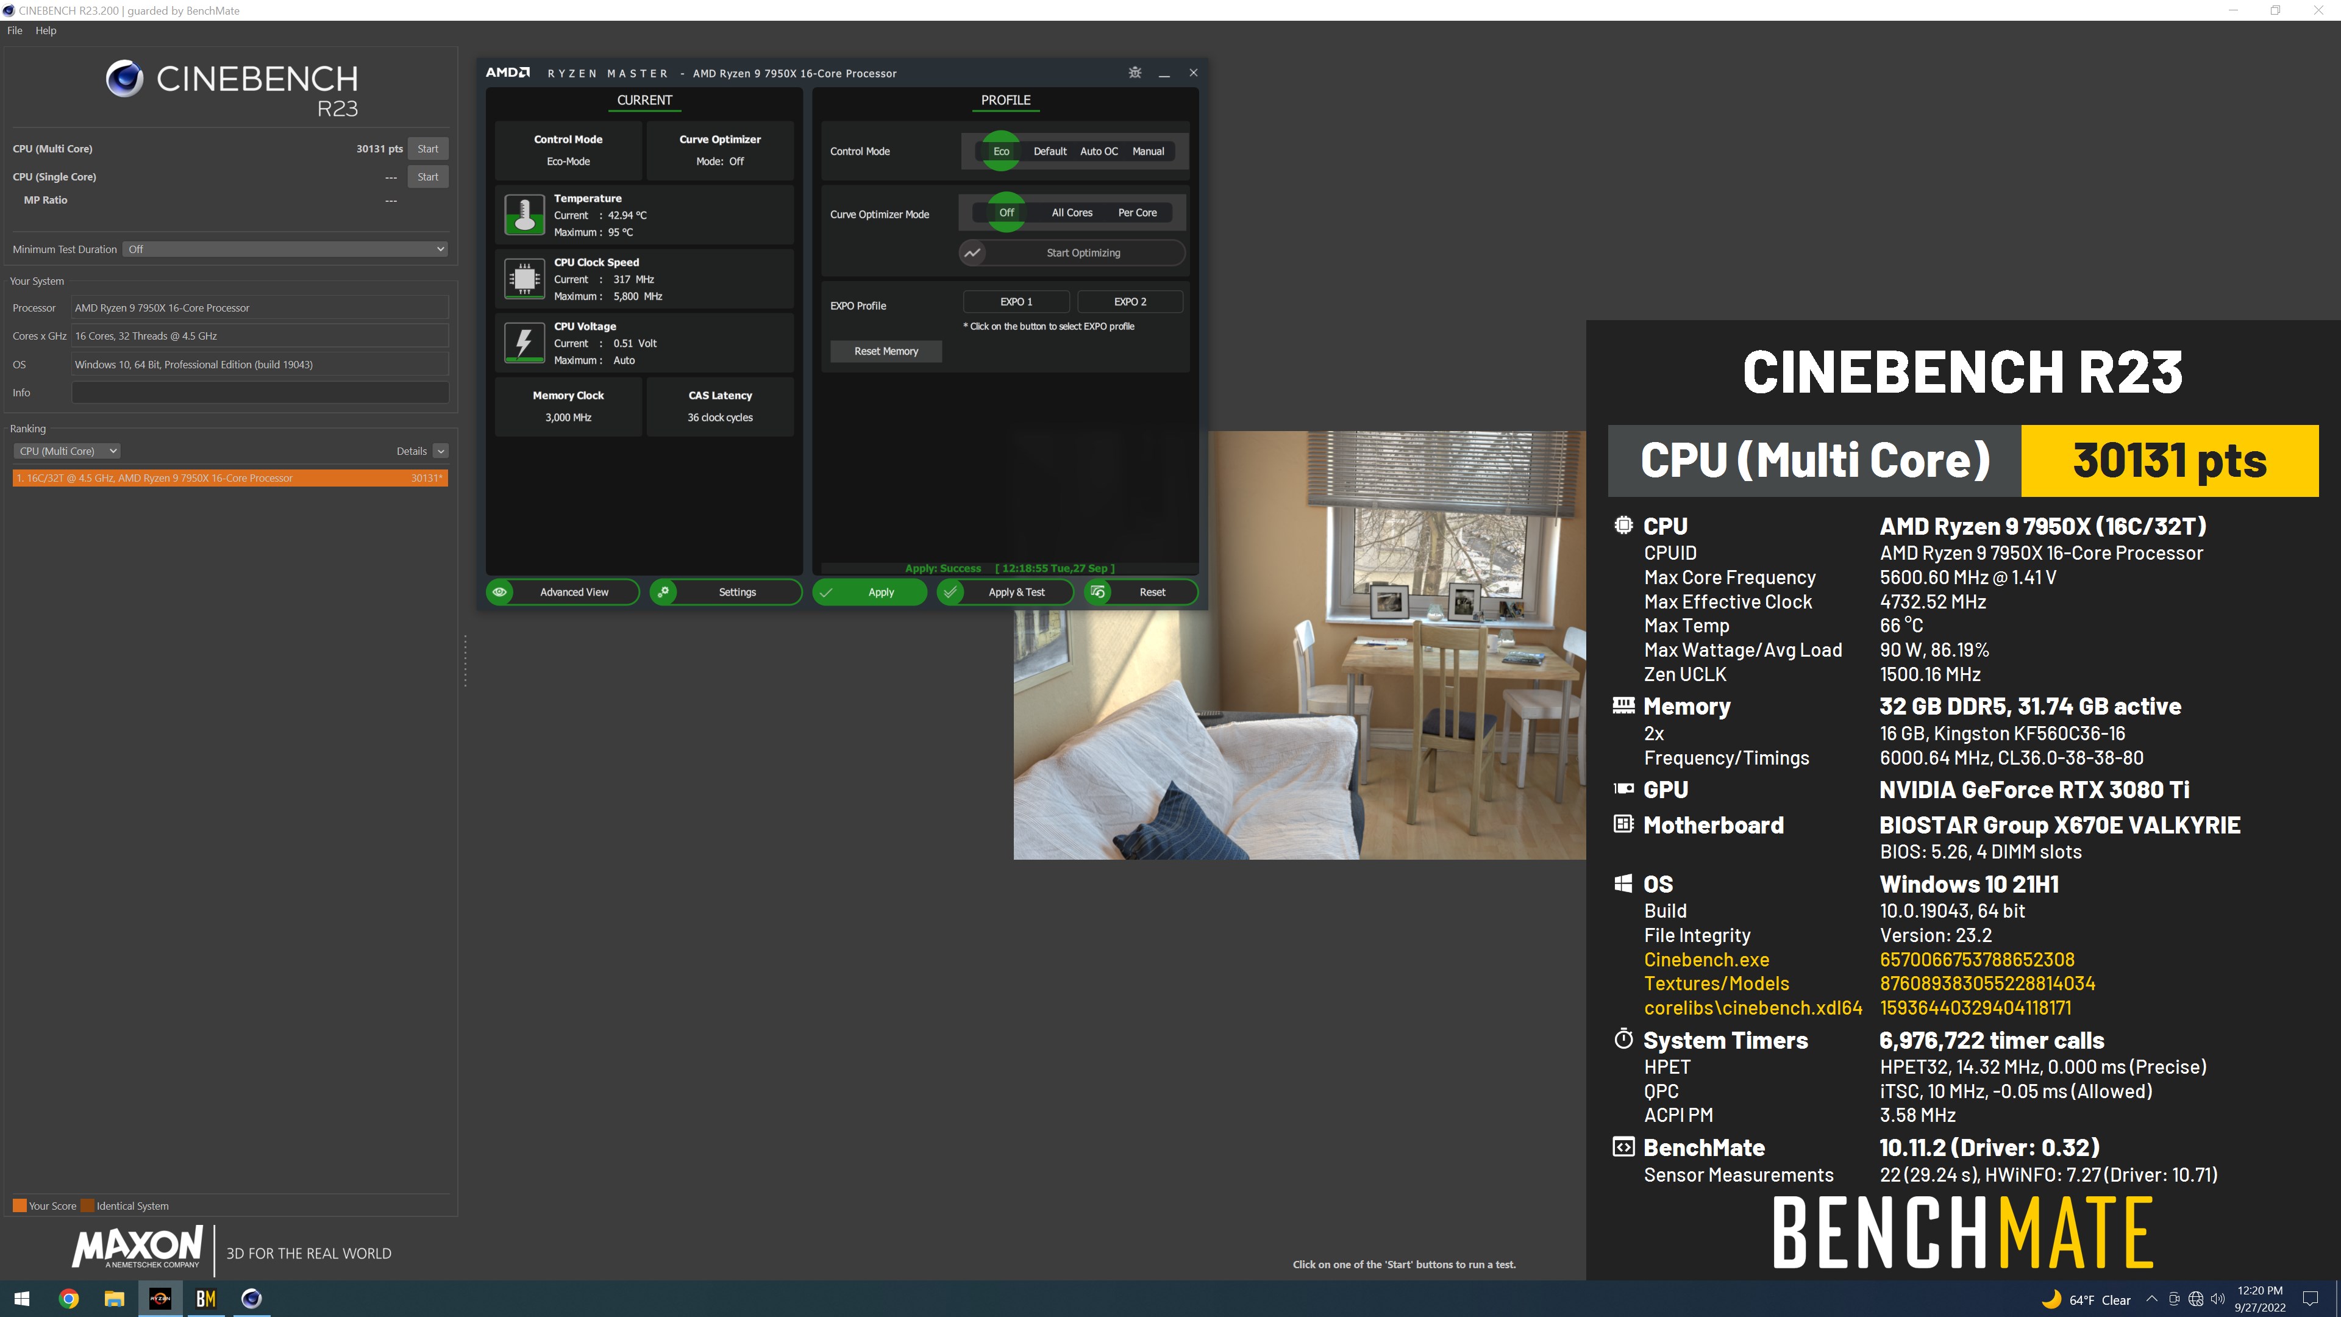This screenshot has height=1317, width=2341.
Task: Click the Settings gears icon in Ryzen Master
Action: 663,591
